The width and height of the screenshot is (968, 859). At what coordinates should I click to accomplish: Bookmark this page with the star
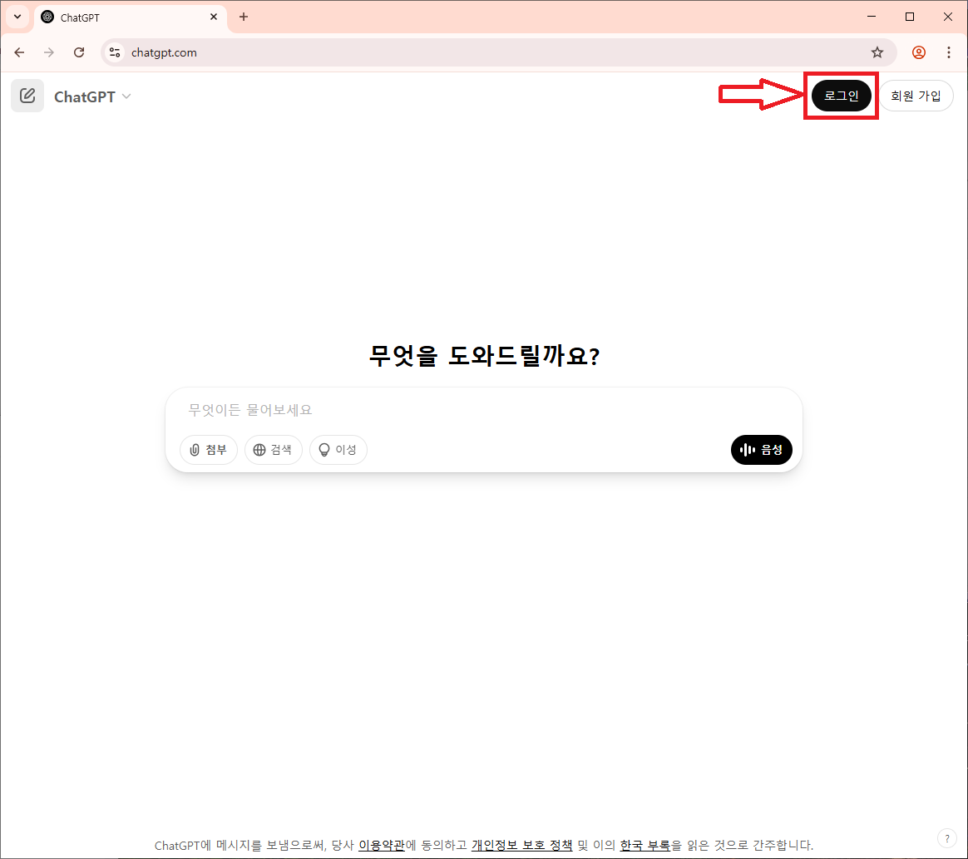click(877, 52)
